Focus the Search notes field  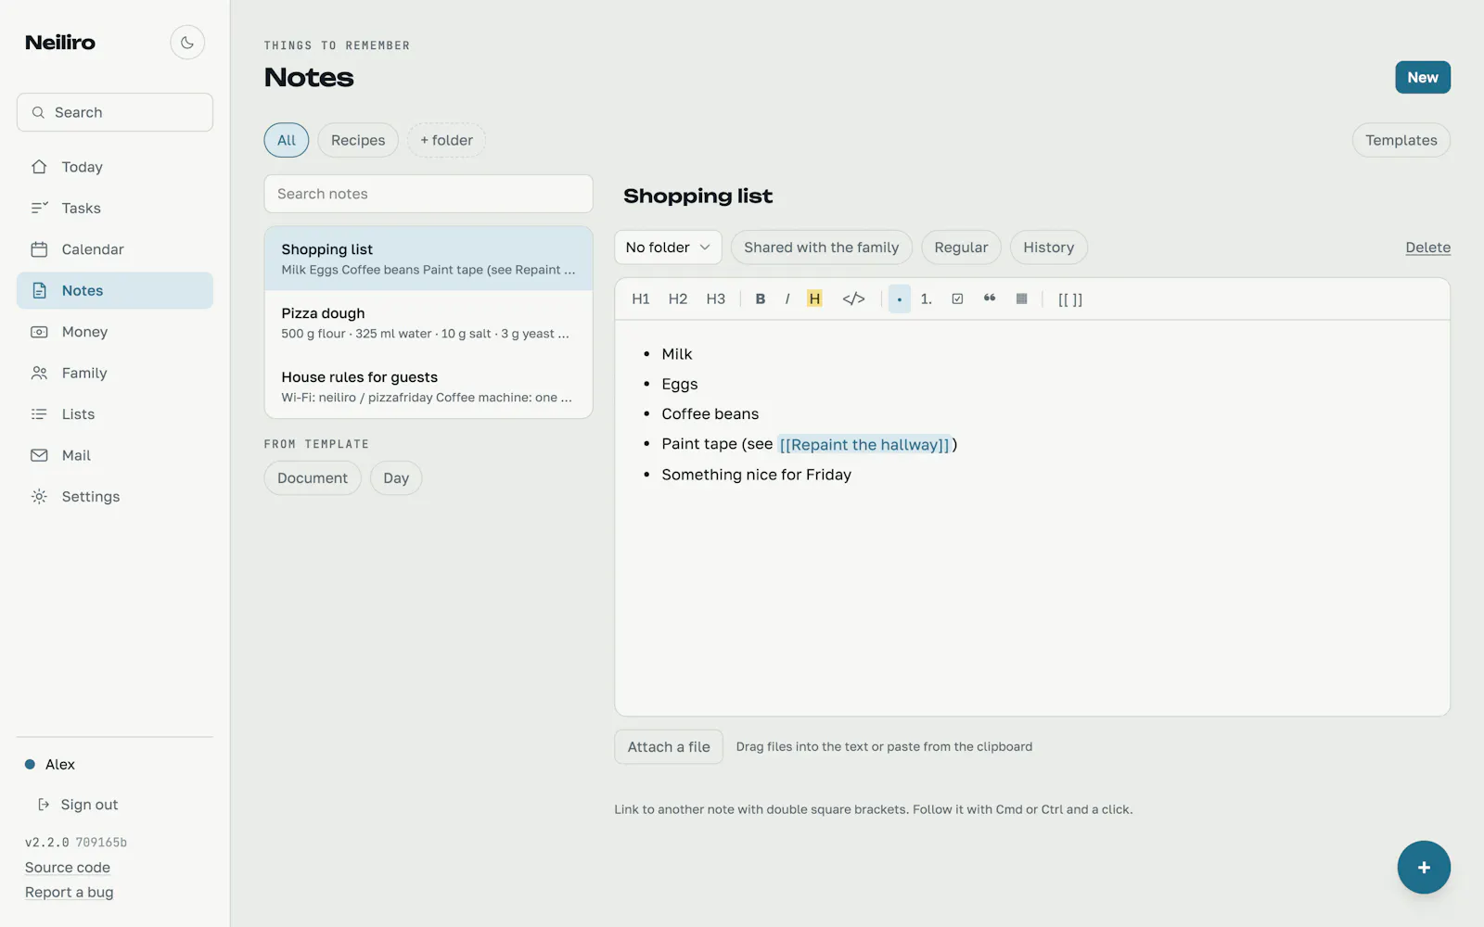point(429,194)
